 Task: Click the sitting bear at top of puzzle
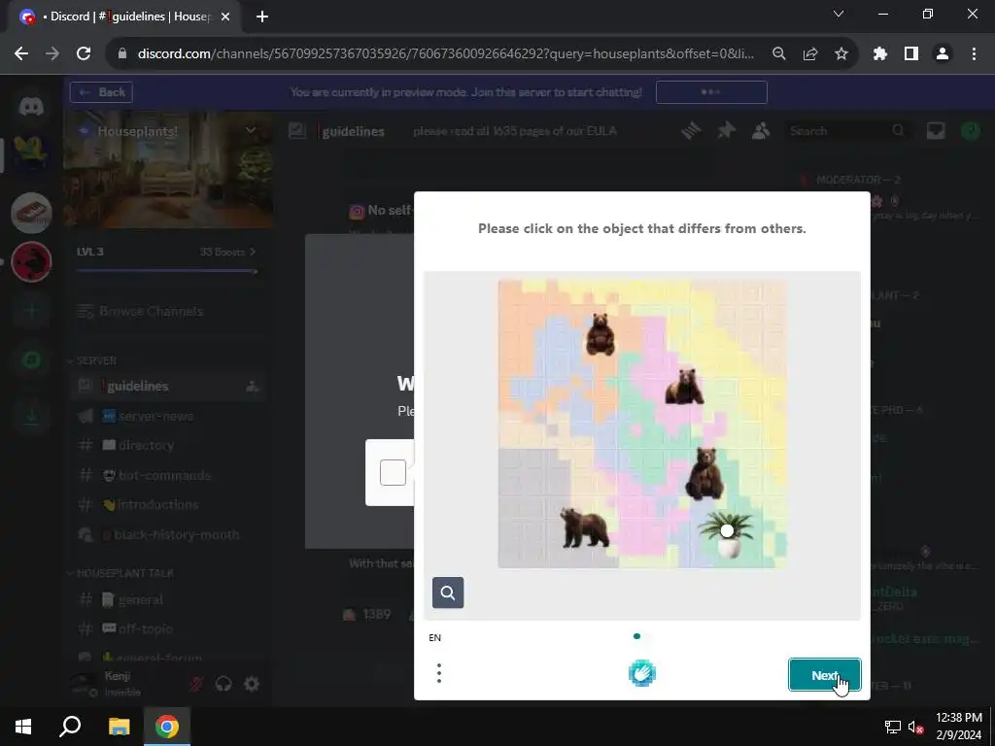click(x=600, y=334)
